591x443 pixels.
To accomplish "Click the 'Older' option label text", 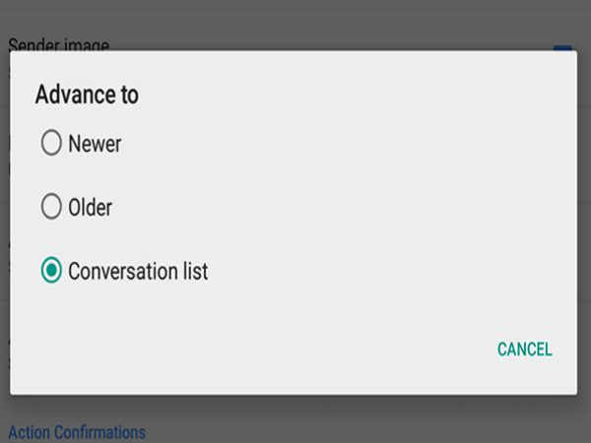I will 90,208.
